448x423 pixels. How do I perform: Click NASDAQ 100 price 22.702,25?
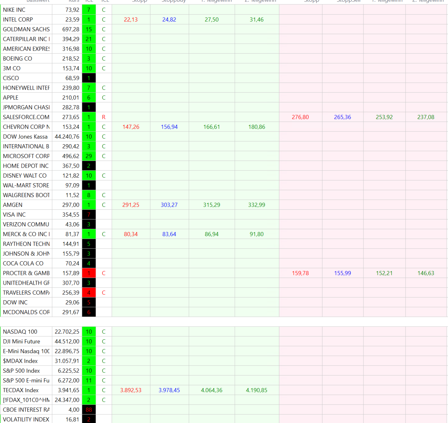(x=67, y=332)
